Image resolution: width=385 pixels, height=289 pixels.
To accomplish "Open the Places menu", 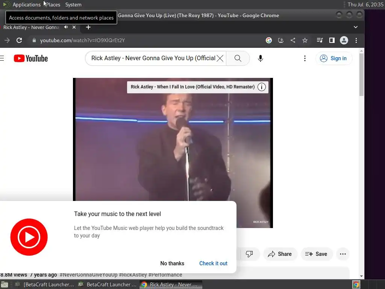I will click(53, 5).
